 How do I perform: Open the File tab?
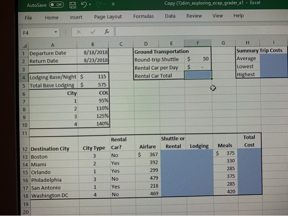pos(28,18)
